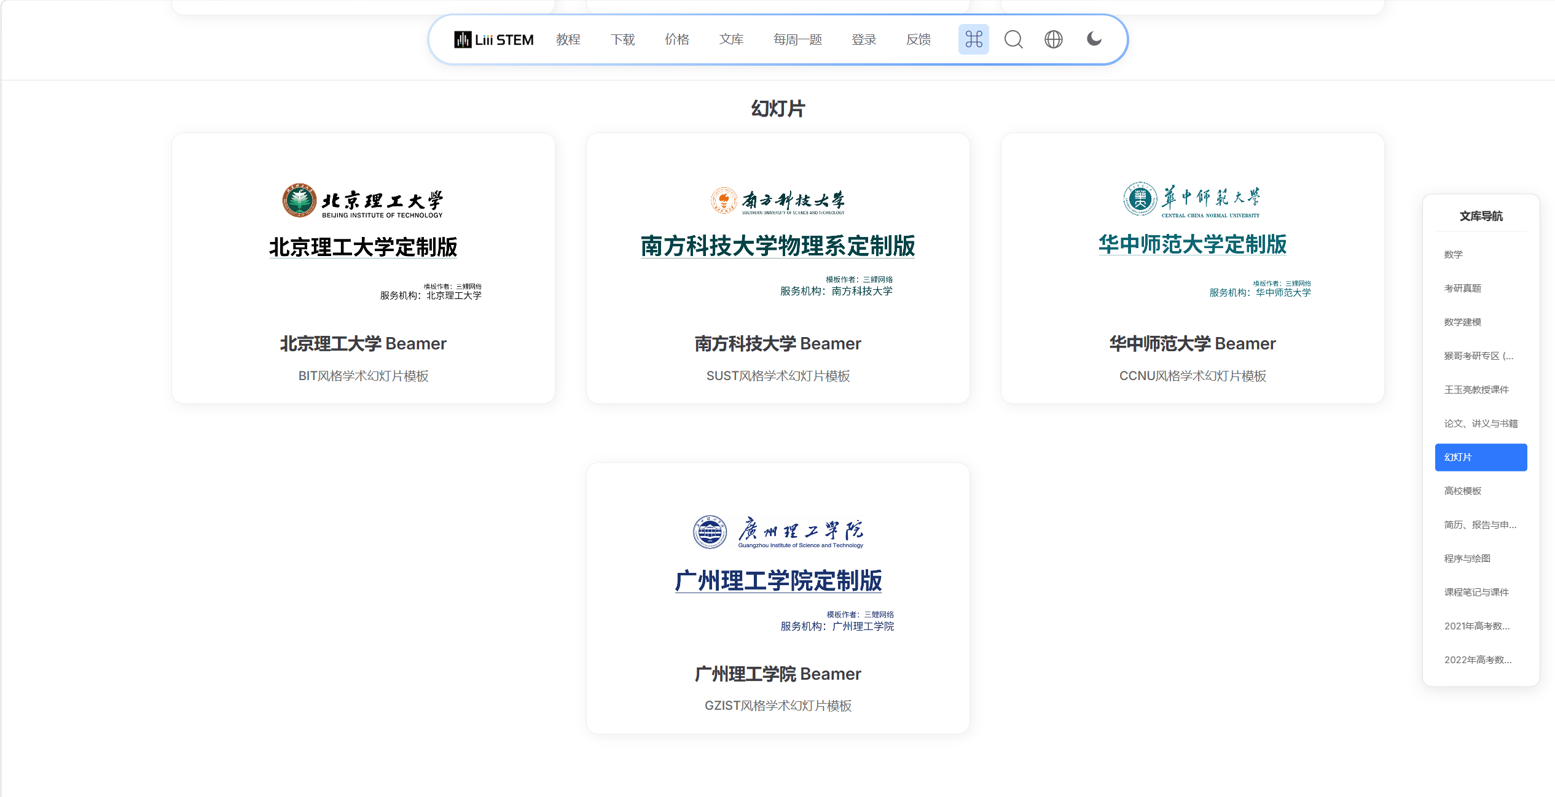The height and width of the screenshot is (797, 1555).
Task: Select 幻灯片 in library sidebar
Action: [1480, 457]
